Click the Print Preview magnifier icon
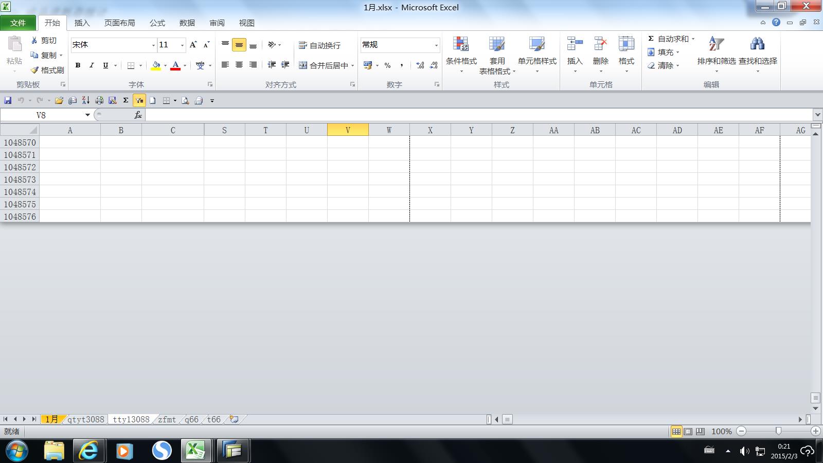 click(x=185, y=101)
